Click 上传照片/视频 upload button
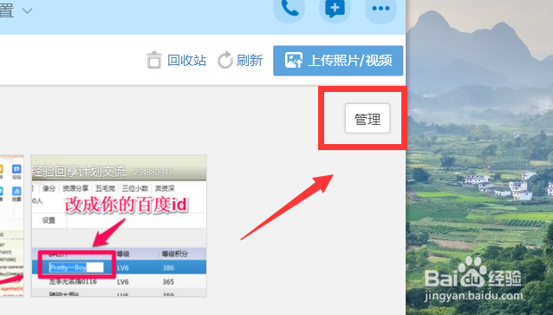 click(338, 61)
